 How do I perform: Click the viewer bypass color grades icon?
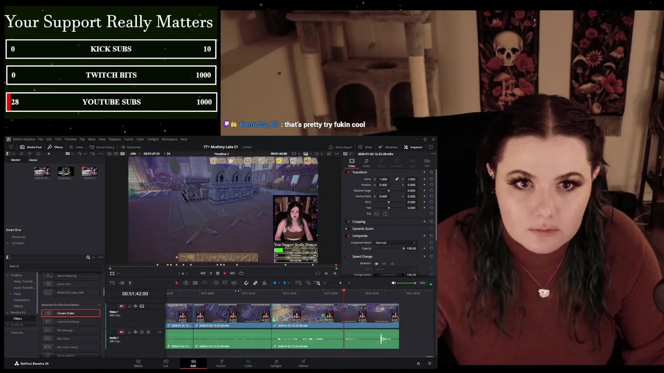pyautogui.click(x=329, y=153)
